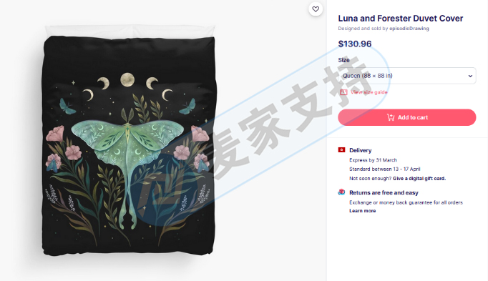Image resolution: width=488 pixels, height=281 pixels.
Task: Open the Give a digital gift card link
Action: coord(419,179)
